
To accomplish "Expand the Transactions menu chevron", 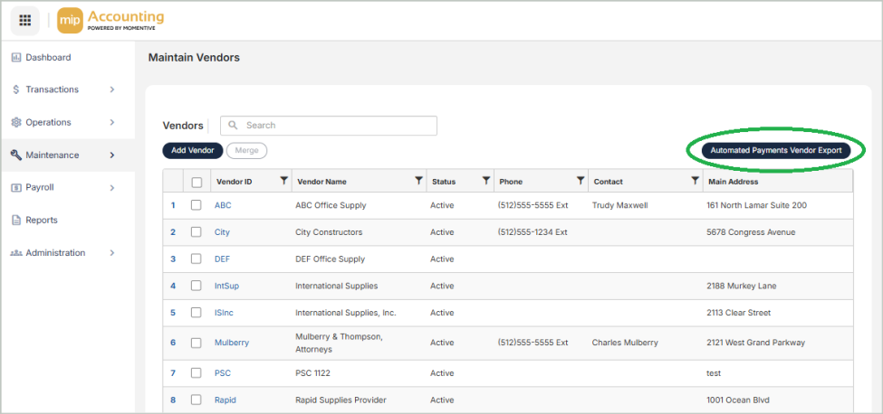I will click(x=112, y=89).
